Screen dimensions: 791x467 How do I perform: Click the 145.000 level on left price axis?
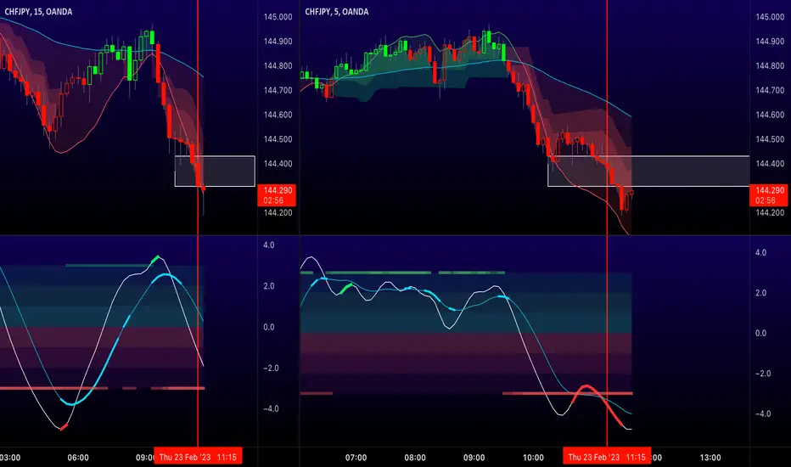coord(278,17)
